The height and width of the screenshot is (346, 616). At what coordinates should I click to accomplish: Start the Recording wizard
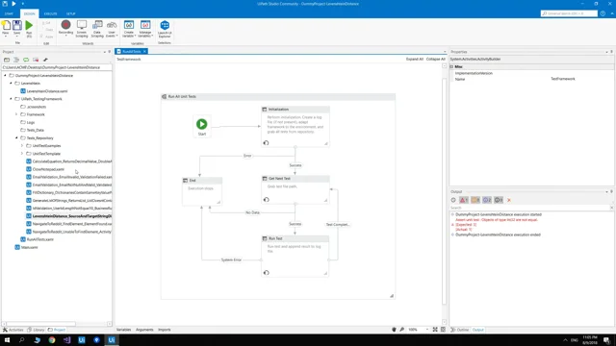pos(66,29)
